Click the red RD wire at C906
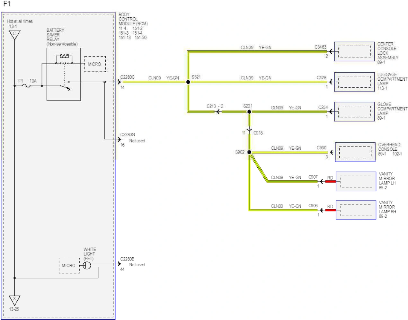The height and width of the screenshot is (320, 408). point(331,210)
